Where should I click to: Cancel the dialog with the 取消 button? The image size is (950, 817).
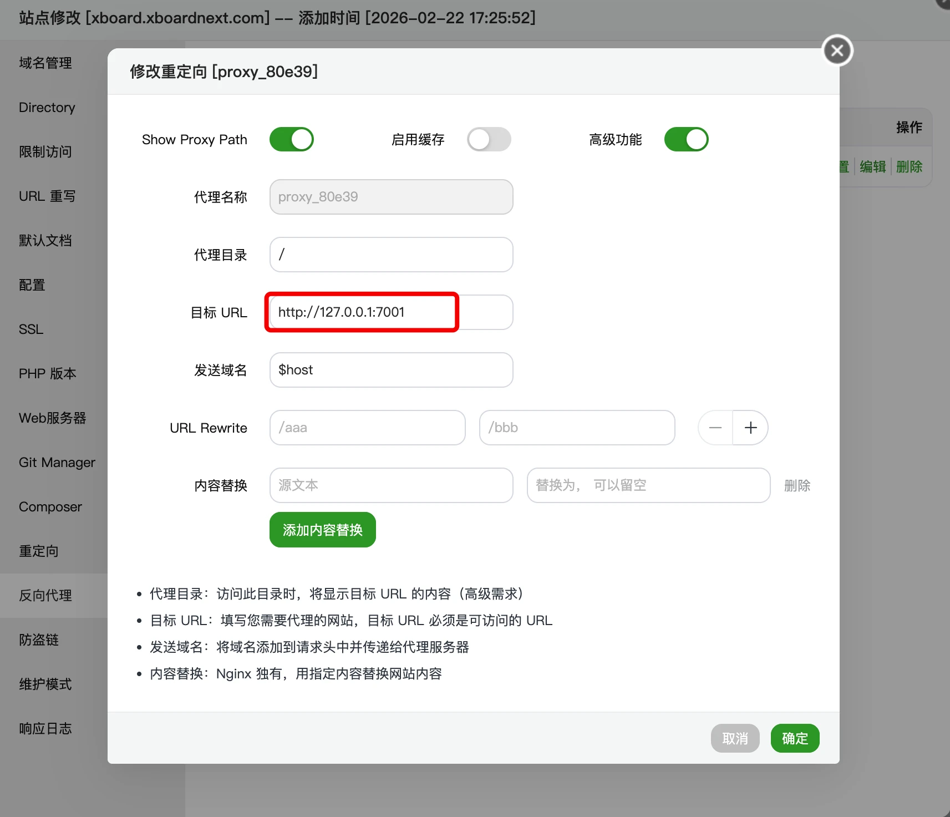735,738
